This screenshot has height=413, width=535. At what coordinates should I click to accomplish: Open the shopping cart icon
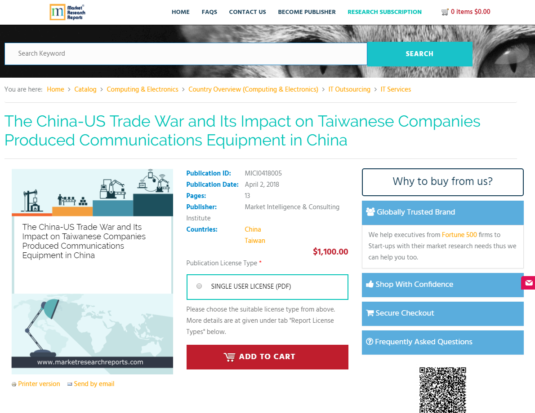pos(445,12)
